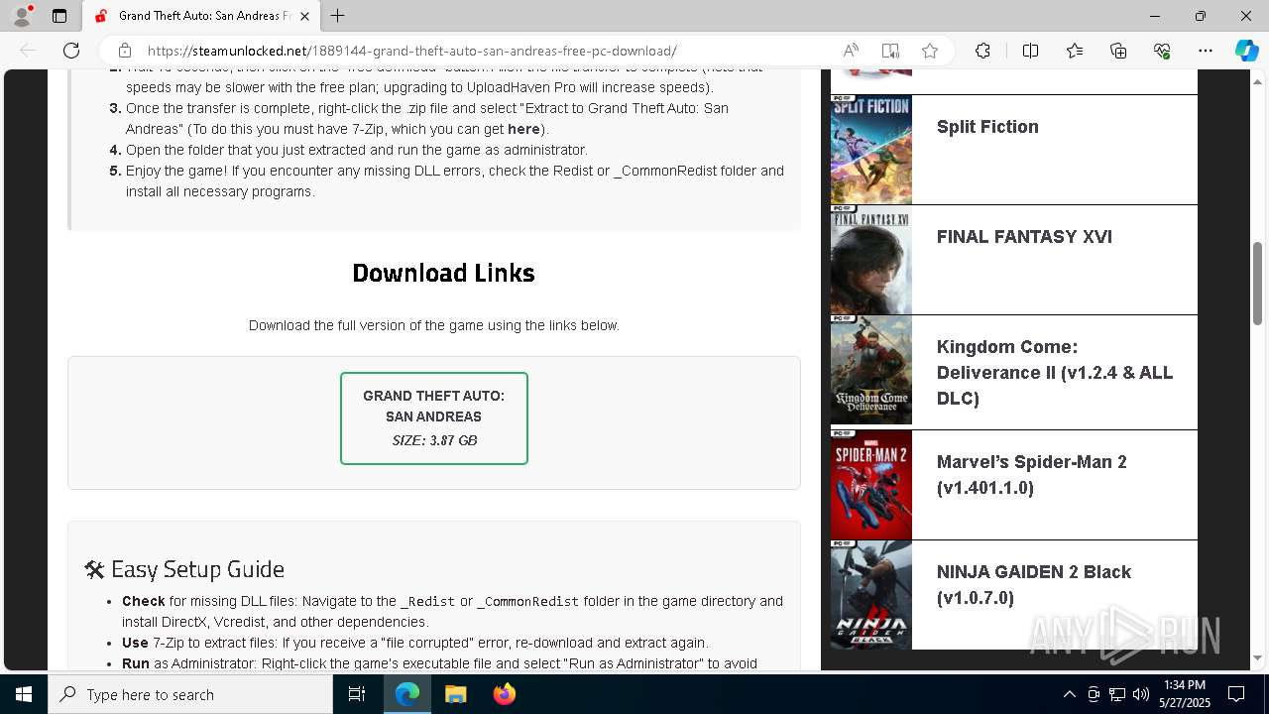Open Task View on taskbar
Viewport: 1269px width, 714px height.
[x=357, y=694]
